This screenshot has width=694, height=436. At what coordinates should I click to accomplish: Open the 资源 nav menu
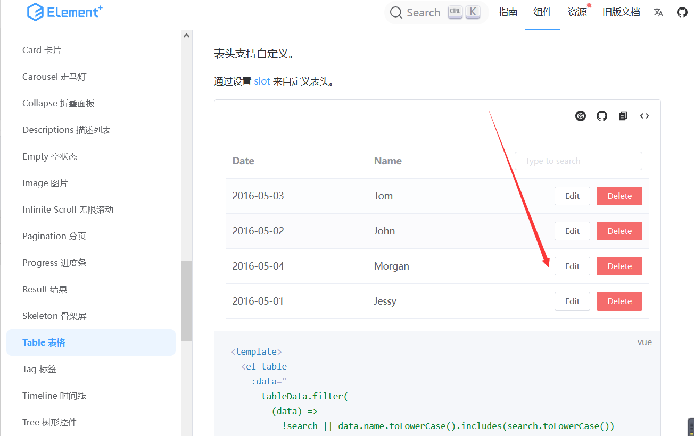point(577,12)
